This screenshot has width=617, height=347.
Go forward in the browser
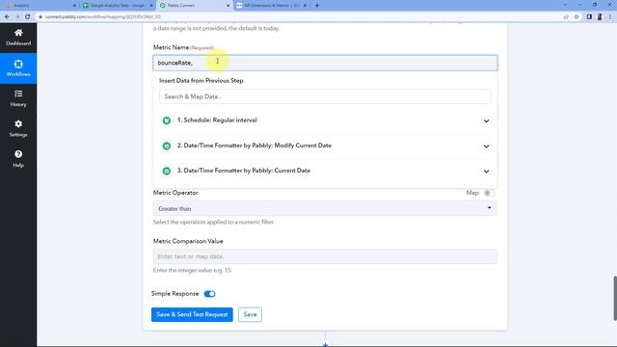point(17,17)
